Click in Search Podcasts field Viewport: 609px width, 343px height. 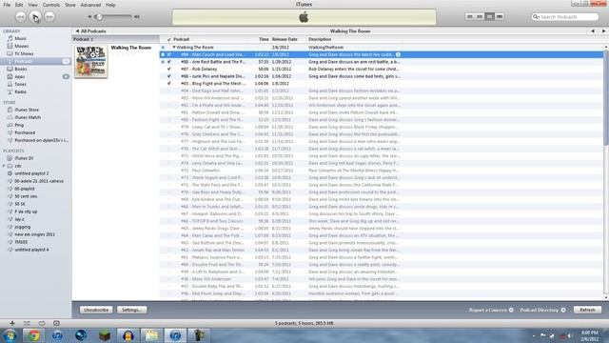pyautogui.click(x=565, y=17)
